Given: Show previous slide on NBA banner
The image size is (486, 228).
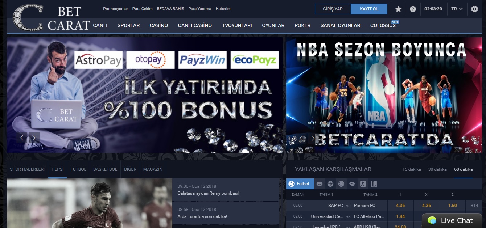Looking at the screenshot, I should 301,138.
